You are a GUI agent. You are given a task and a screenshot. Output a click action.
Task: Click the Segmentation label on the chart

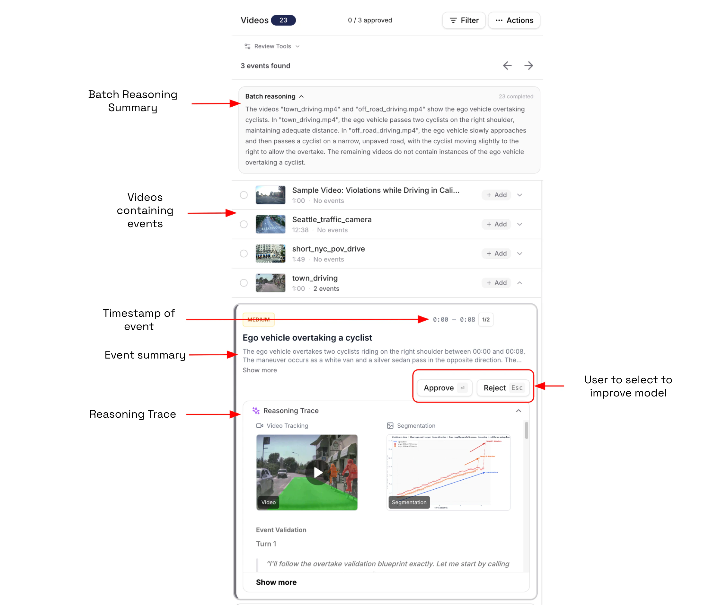tap(409, 502)
